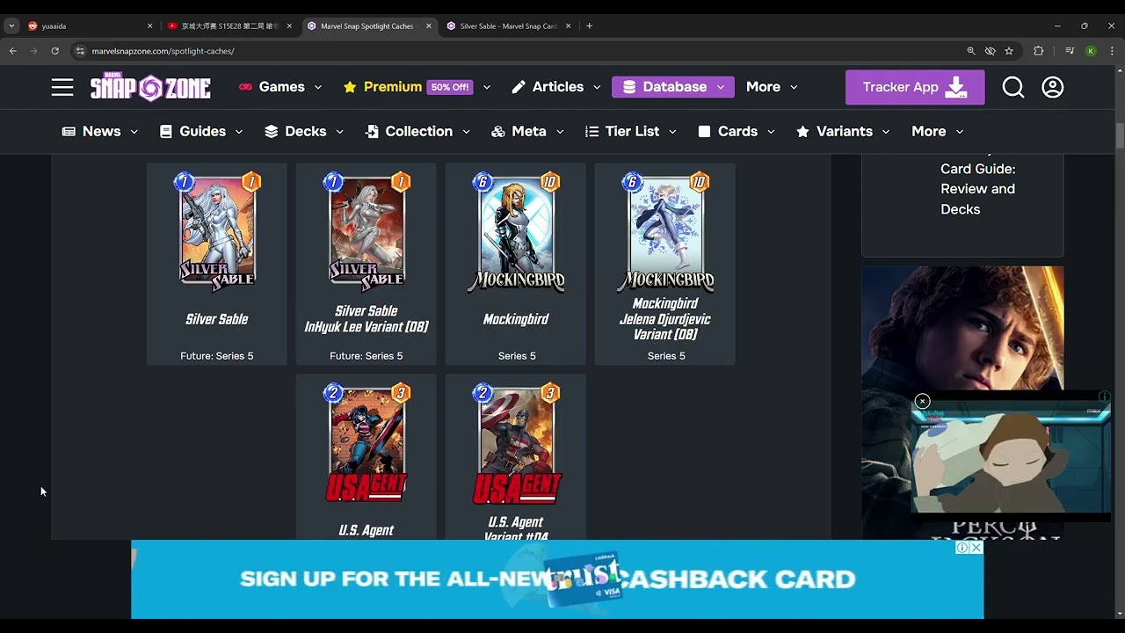Open the Chrome profile avatar K
The height and width of the screenshot is (633, 1125).
tap(1091, 51)
